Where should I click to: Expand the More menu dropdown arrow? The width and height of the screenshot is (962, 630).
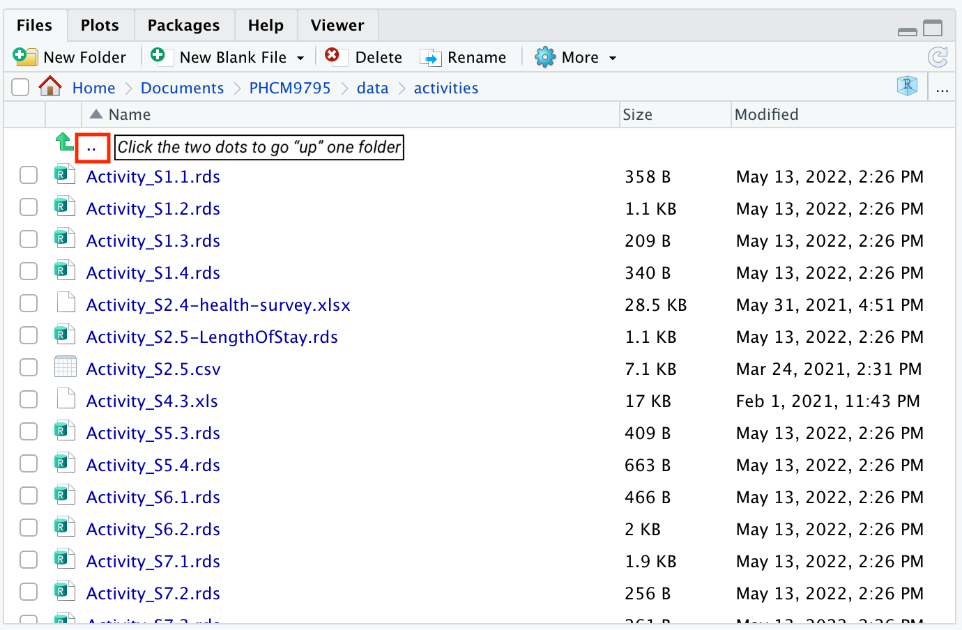(613, 58)
